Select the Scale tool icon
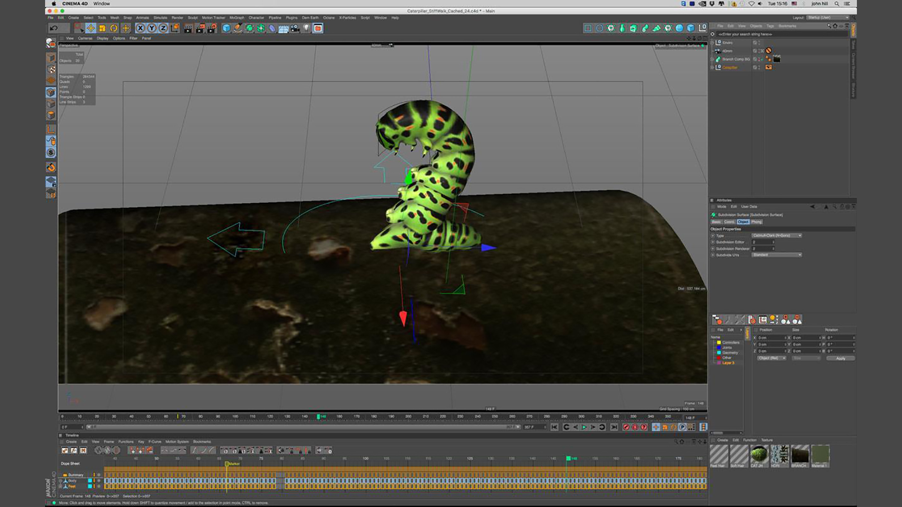 [x=102, y=28]
